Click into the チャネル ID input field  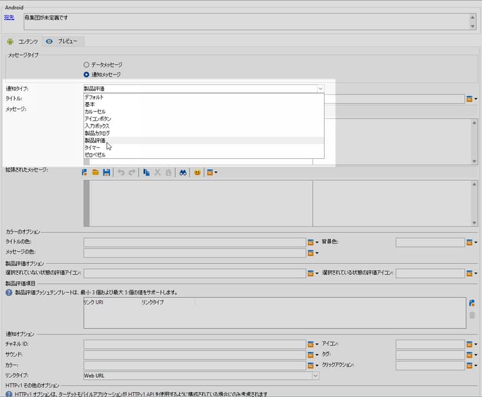click(x=195, y=344)
